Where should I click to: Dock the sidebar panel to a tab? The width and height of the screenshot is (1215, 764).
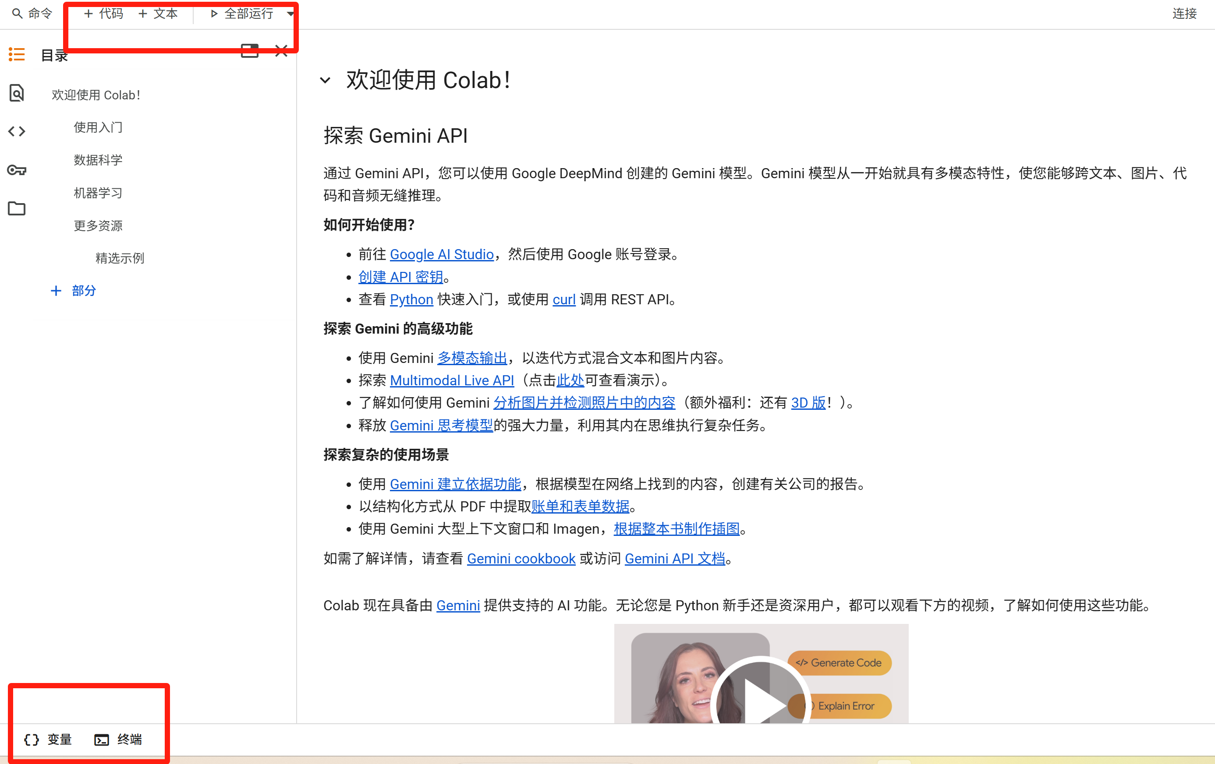tap(250, 51)
